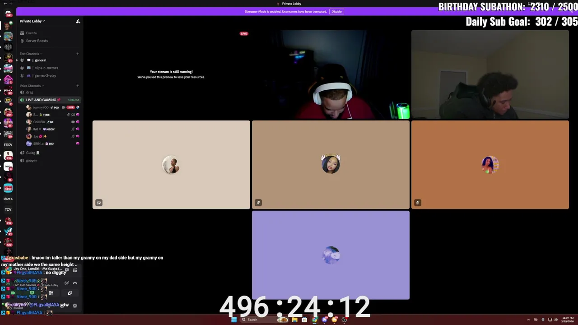The height and width of the screenshot is (325, 578).
Task: Open the clock showing 11:07 PM
Action: (568, 320)
